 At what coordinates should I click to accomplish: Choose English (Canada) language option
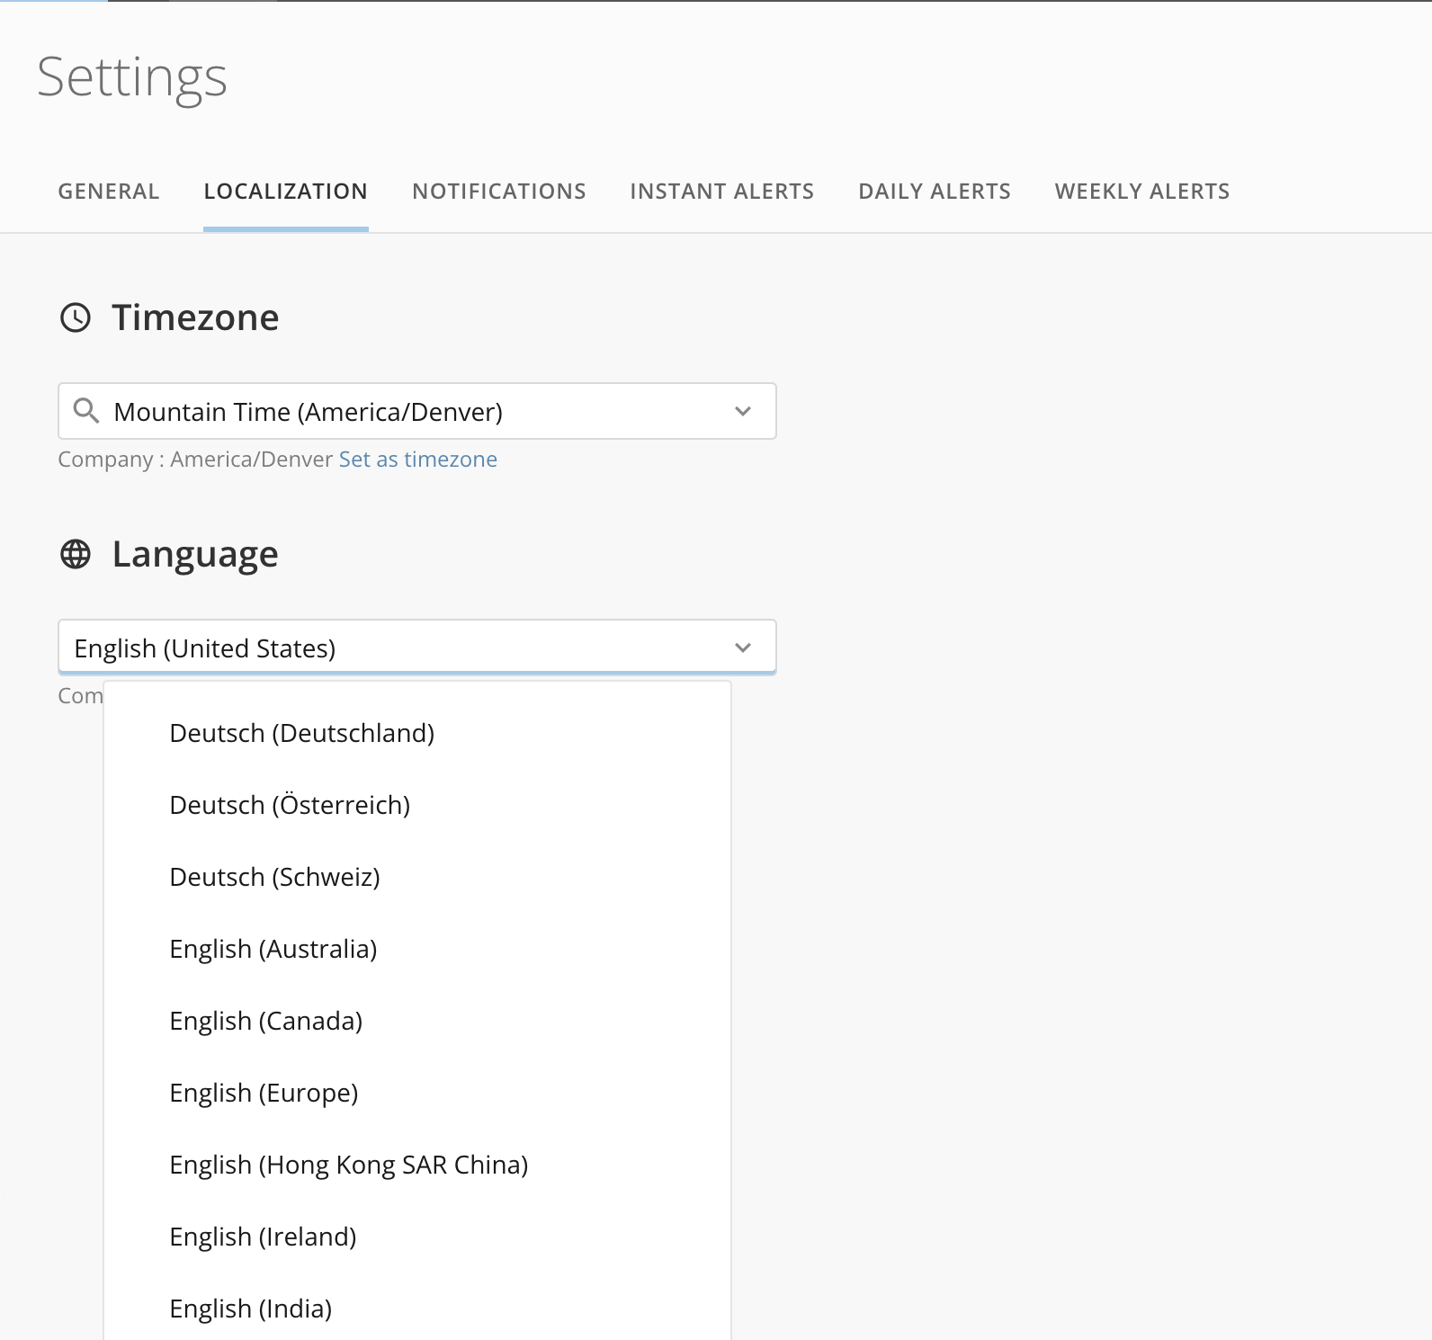pos(266,1021)
